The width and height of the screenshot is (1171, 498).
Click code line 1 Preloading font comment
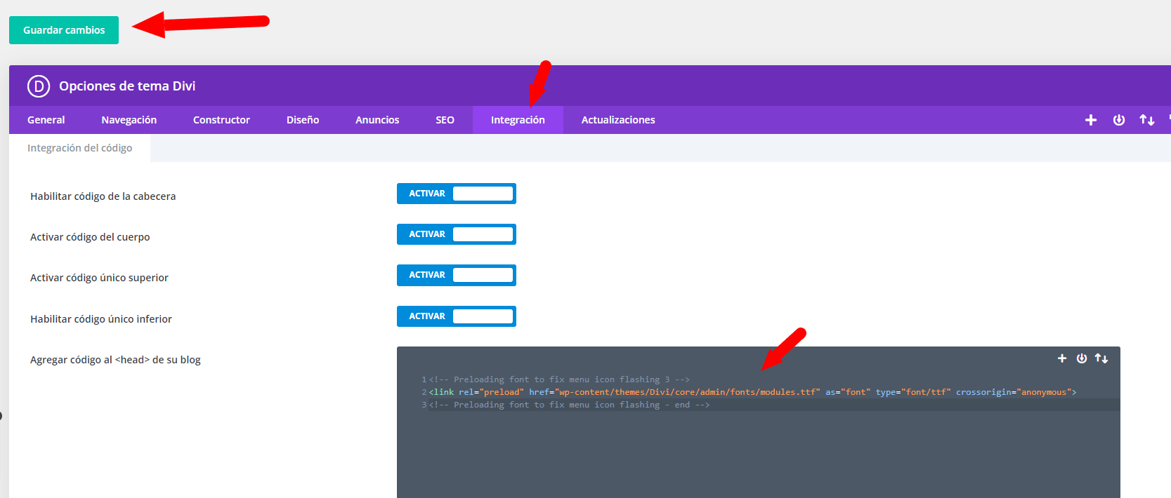tap(559, 379)
